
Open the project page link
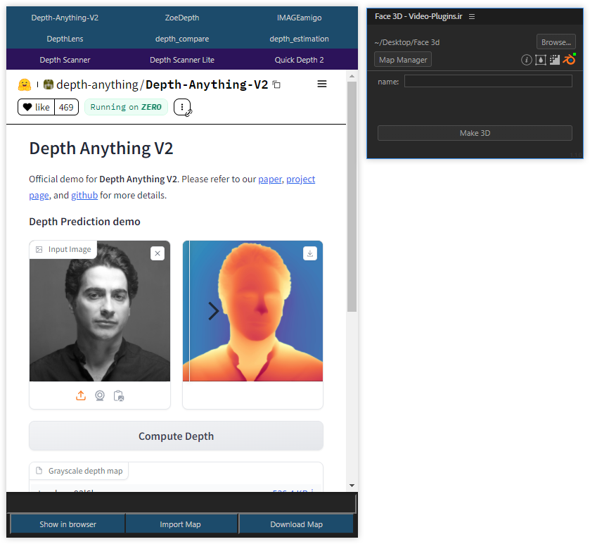pyautogui.click(x=301, y=179)
